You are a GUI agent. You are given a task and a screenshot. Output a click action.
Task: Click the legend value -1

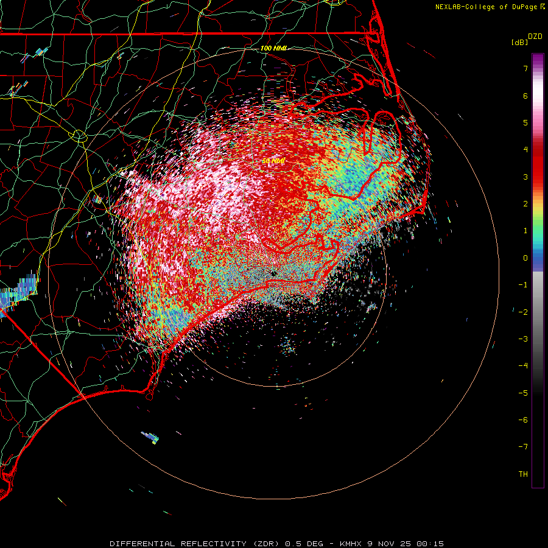[523, 285]
